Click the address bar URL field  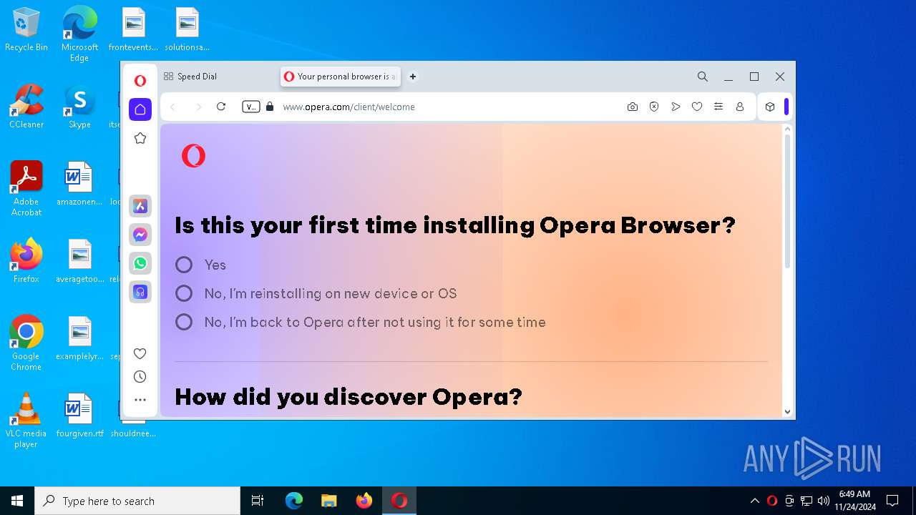(x=451, y=107)
